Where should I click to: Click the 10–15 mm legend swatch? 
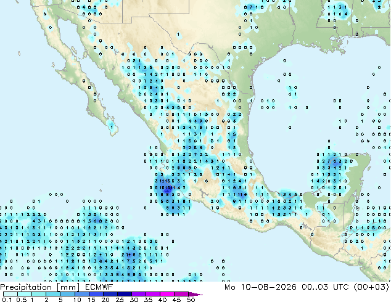tap(81, 294)
